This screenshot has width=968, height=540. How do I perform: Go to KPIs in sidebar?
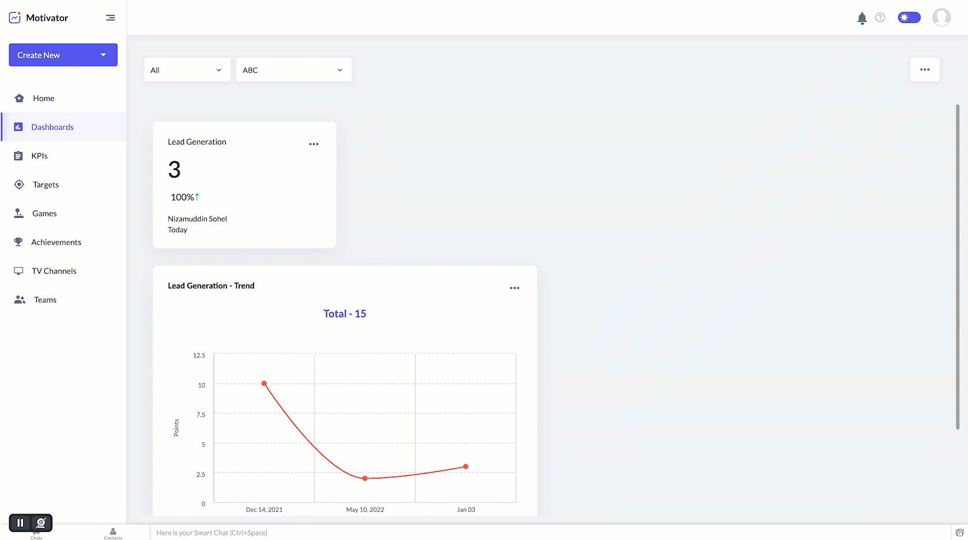[39, 156]
